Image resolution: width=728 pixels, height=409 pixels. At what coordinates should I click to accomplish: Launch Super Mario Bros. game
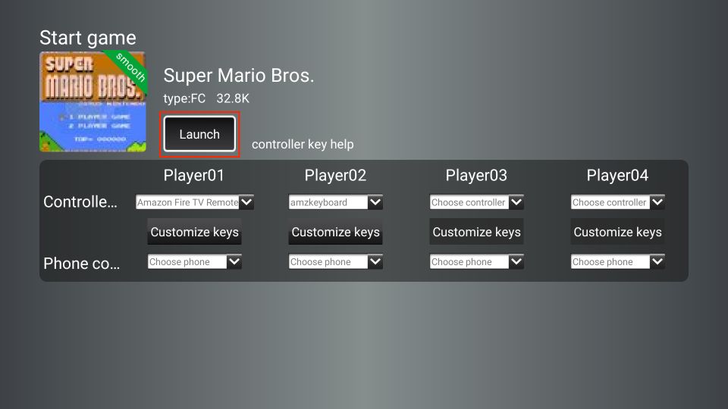pyautogui.click(x=199, y=134)
